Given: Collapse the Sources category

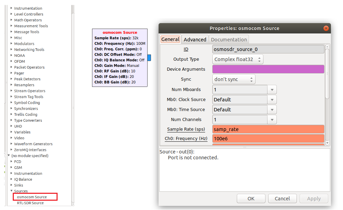Looking at the screenshot, I should [11, 191].
